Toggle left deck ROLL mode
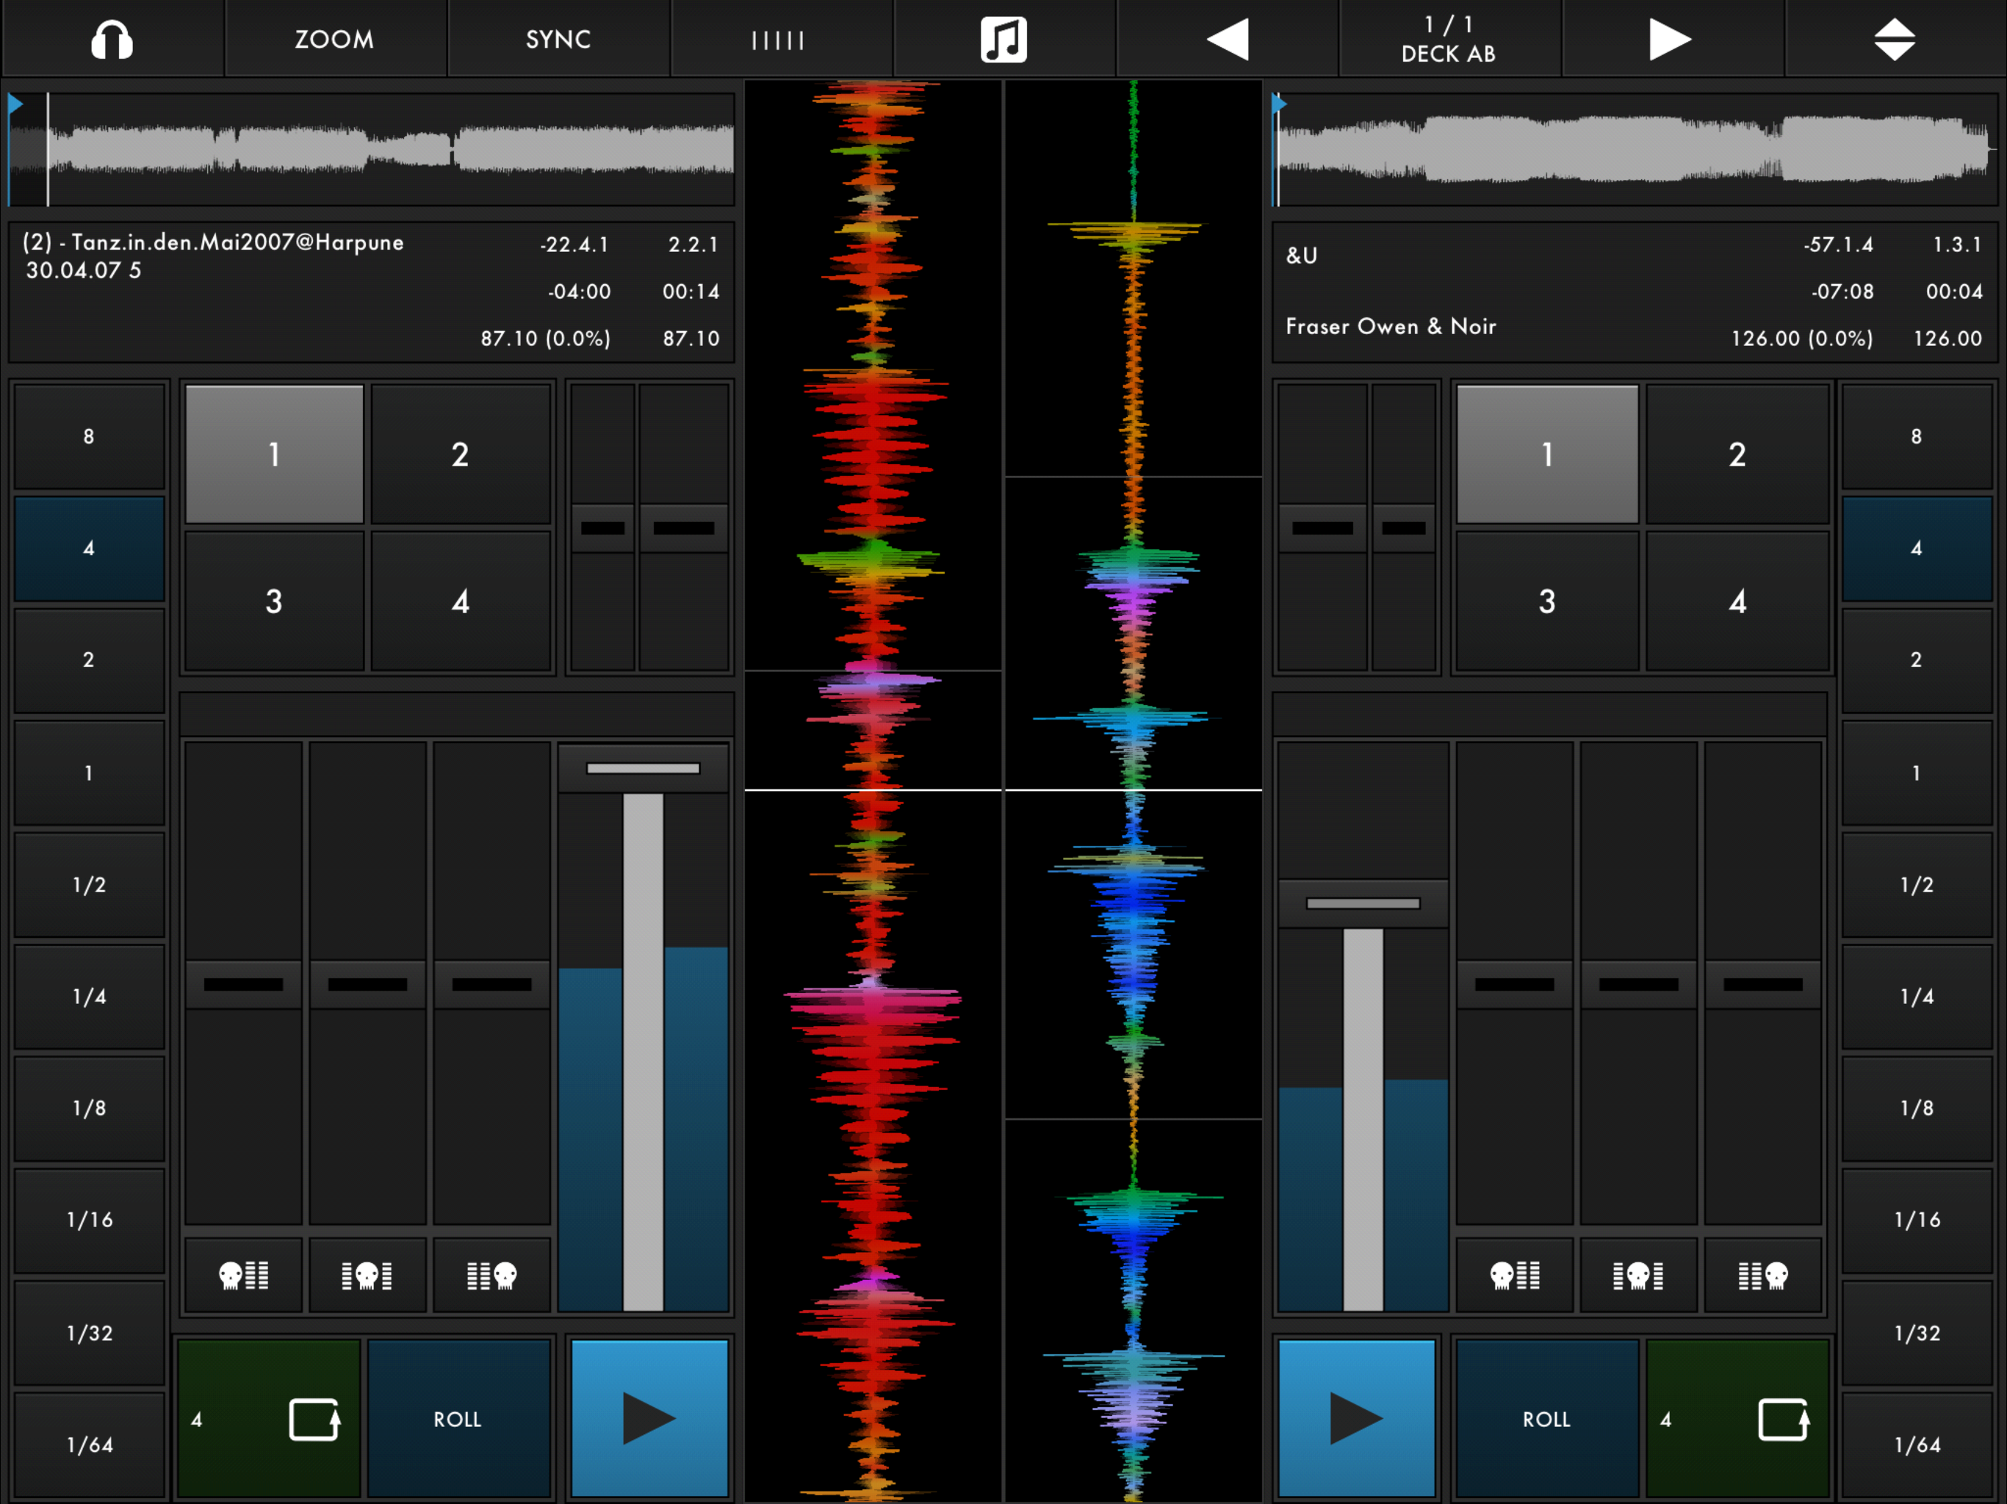The image size is (2007, 1504). tap(458, 1420)
